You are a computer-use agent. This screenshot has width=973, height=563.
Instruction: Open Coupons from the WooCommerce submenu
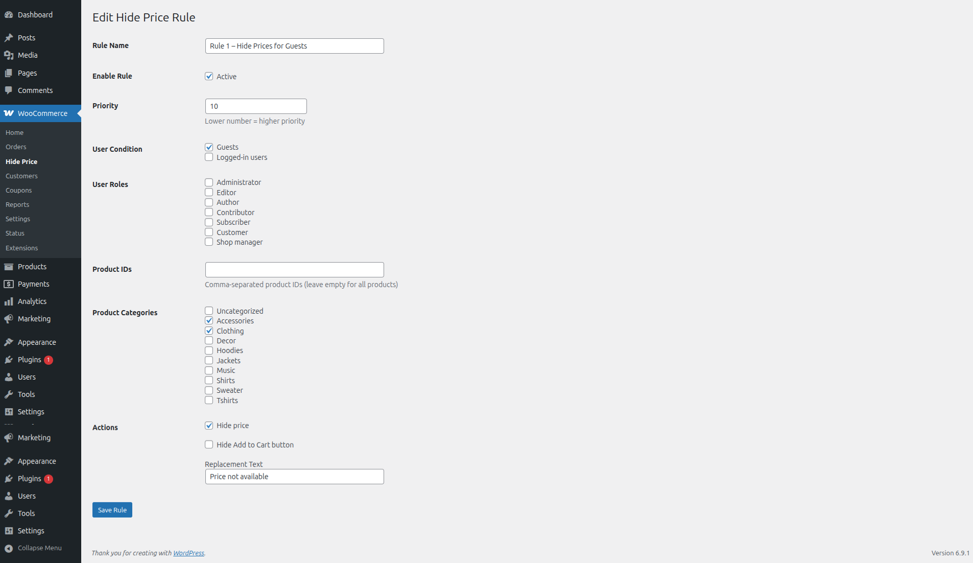pyautogui.click(x=18, y=190)
